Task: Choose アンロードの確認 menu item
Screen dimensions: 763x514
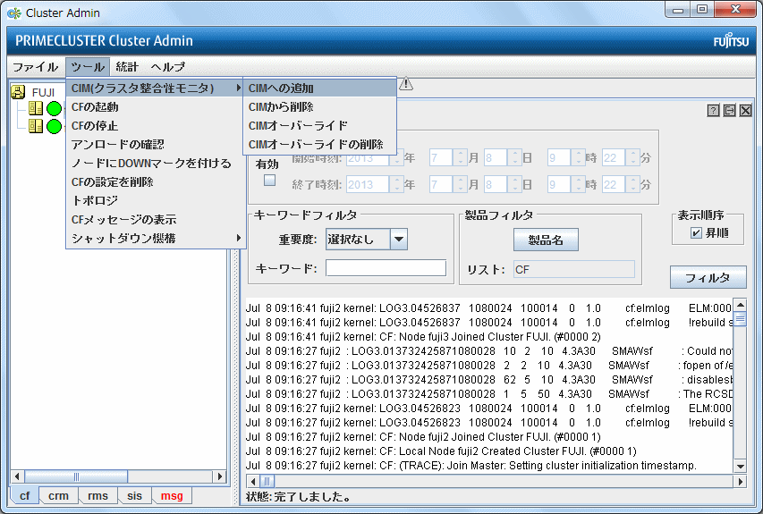Action: pos(156,145)
